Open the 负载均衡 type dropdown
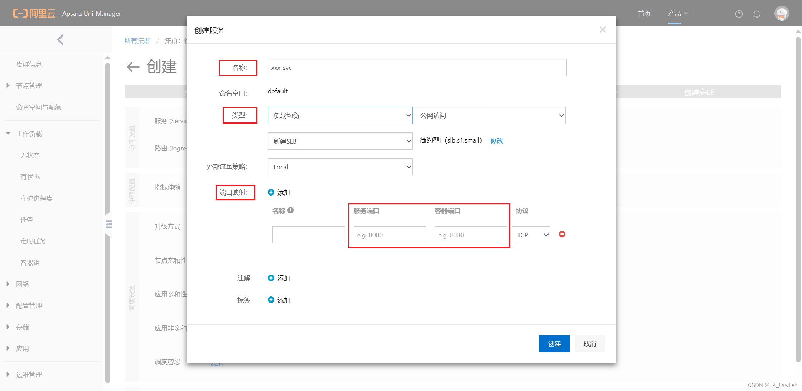The image size is (802, 391). 340,115
